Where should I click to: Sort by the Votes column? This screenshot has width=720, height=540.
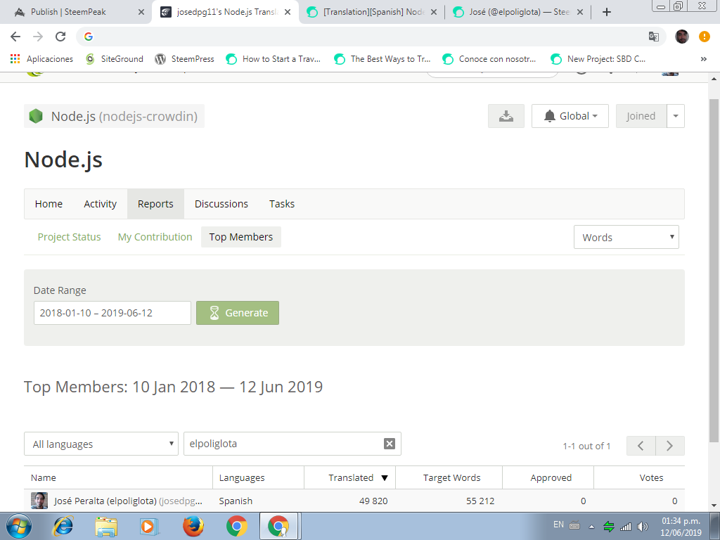(x=639, y=477)
